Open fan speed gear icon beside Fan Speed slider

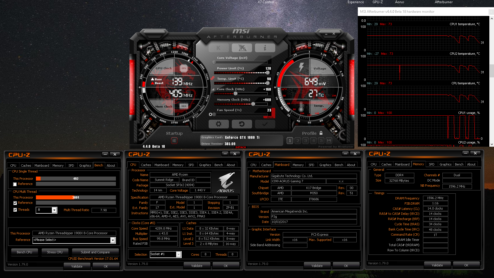pos(210,115)
